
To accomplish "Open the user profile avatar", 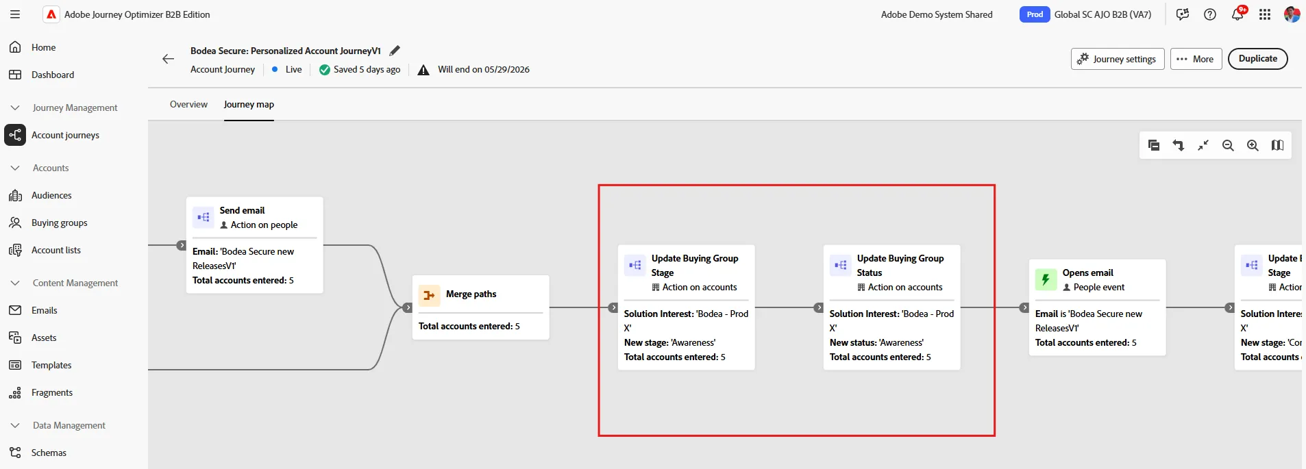I will tap(1292, 14).
